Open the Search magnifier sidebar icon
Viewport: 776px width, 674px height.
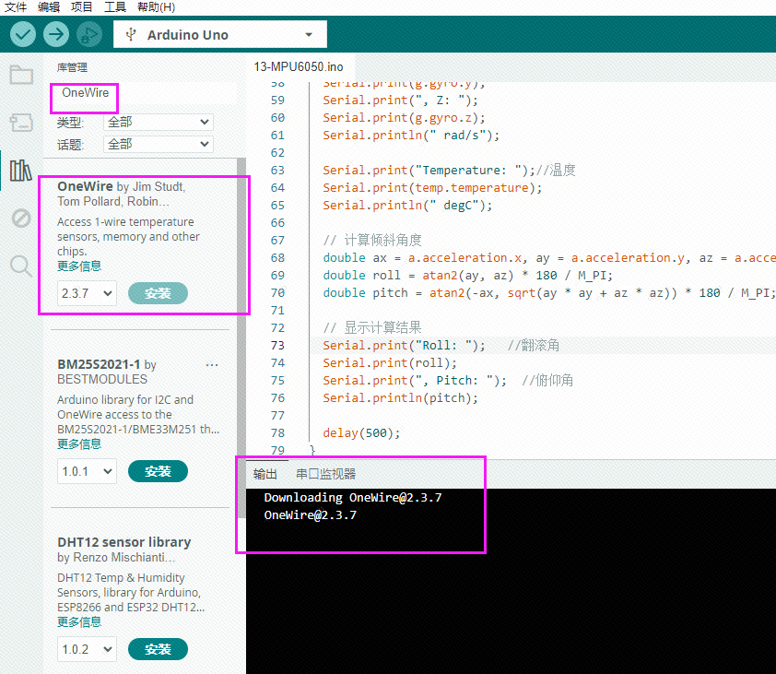pos(21,266)
